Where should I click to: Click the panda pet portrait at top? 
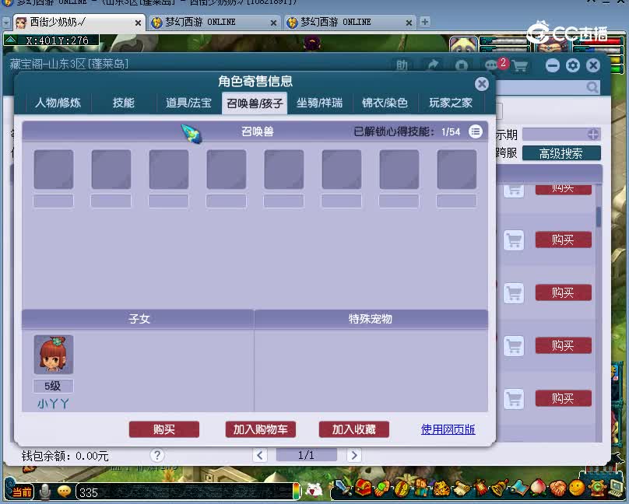coord(464,44)
